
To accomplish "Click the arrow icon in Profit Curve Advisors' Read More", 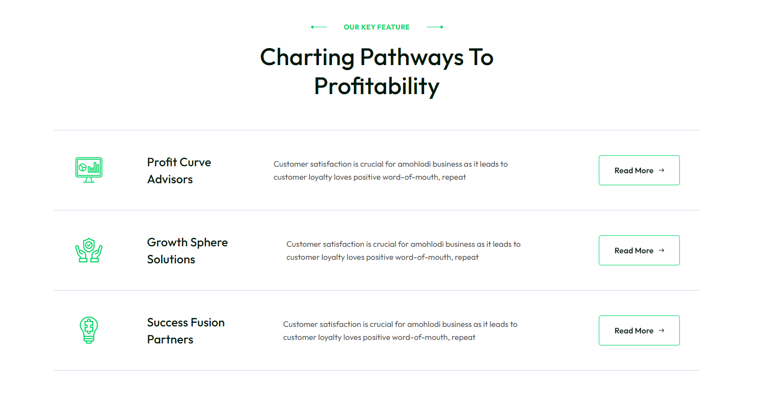I will [x=661, y=170].
